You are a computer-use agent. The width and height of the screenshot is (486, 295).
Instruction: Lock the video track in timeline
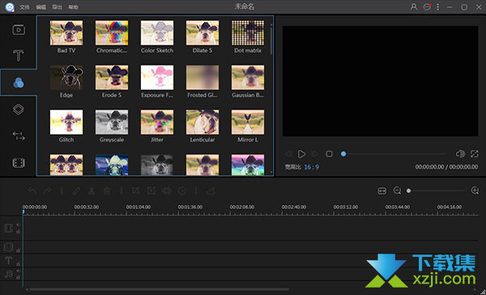tap(18, 232)
